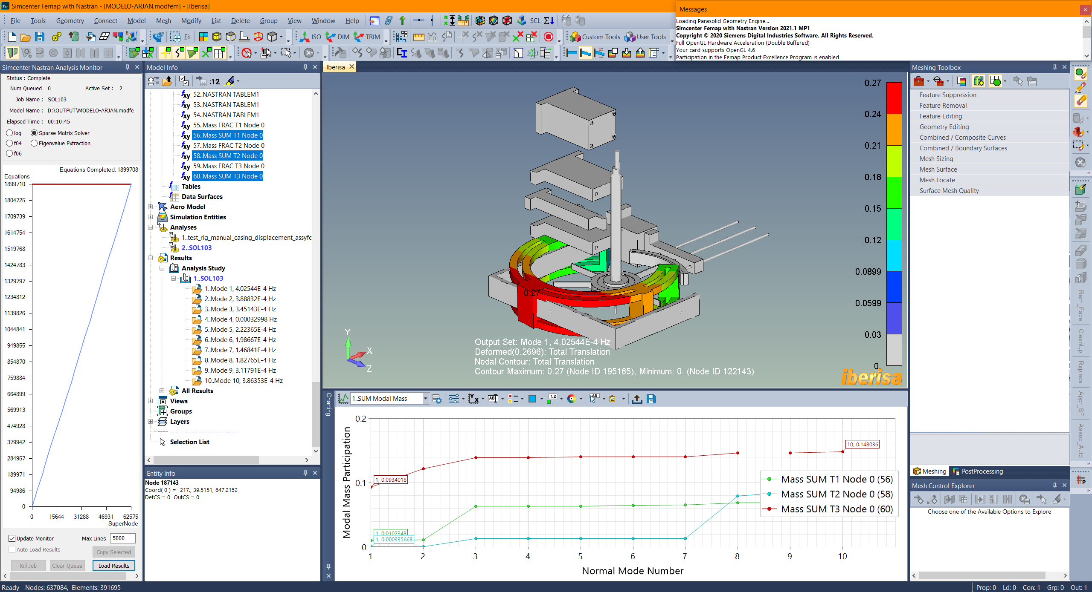Click the TRIM view axes icon

pos(367,37)
